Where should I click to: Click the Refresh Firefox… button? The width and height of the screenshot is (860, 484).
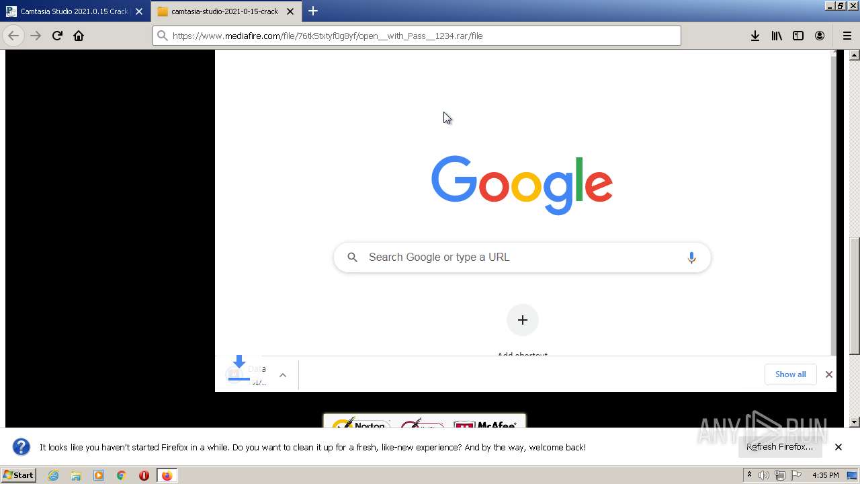click(779, 447)
